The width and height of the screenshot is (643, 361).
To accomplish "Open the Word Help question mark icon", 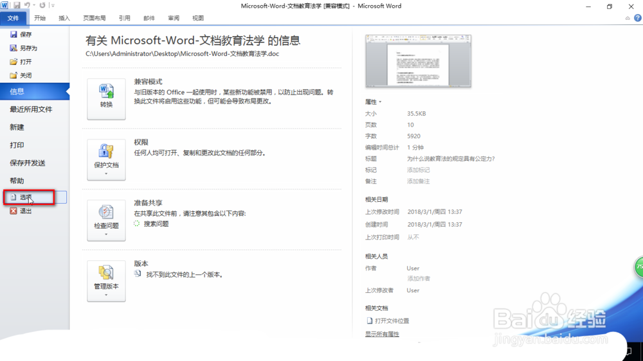I will pos(638,18).
